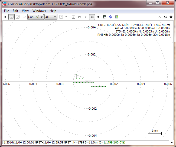Image resolution: width=176 pixels, height=147 pixels.
Task: Click the small fixed-center circle icon
Action: (86, 17)
